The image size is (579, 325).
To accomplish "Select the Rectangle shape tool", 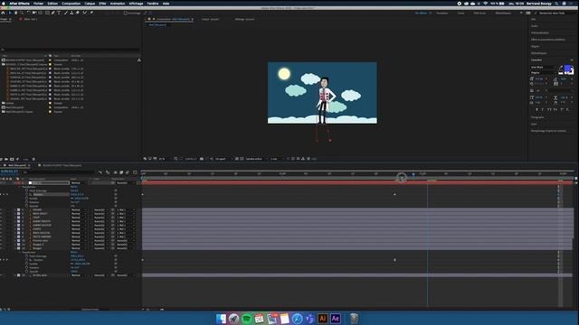I will [47, 13].
